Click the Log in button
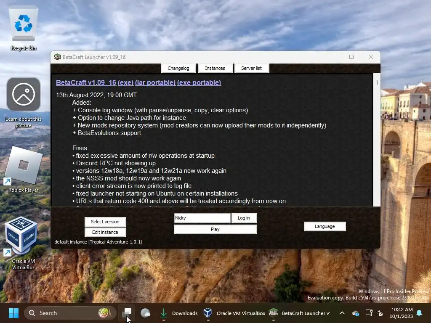 pyautogui.click(x=244, y=218)
